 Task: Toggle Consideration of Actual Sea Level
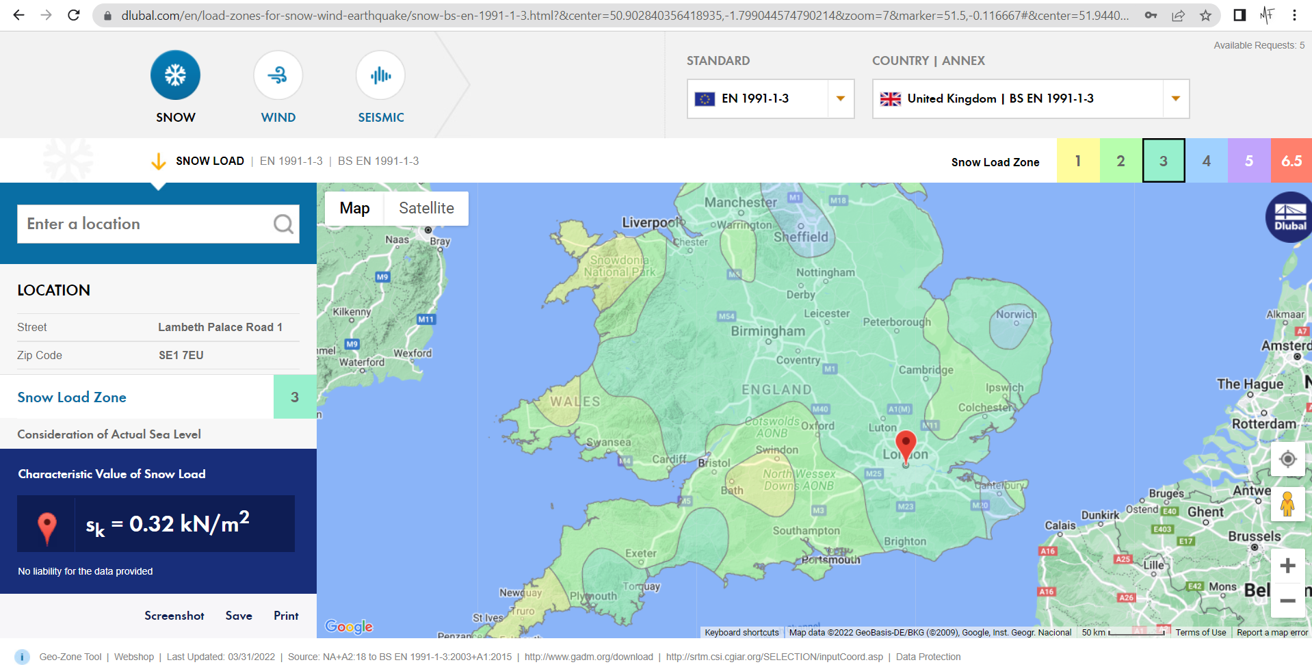coord(109,434)
